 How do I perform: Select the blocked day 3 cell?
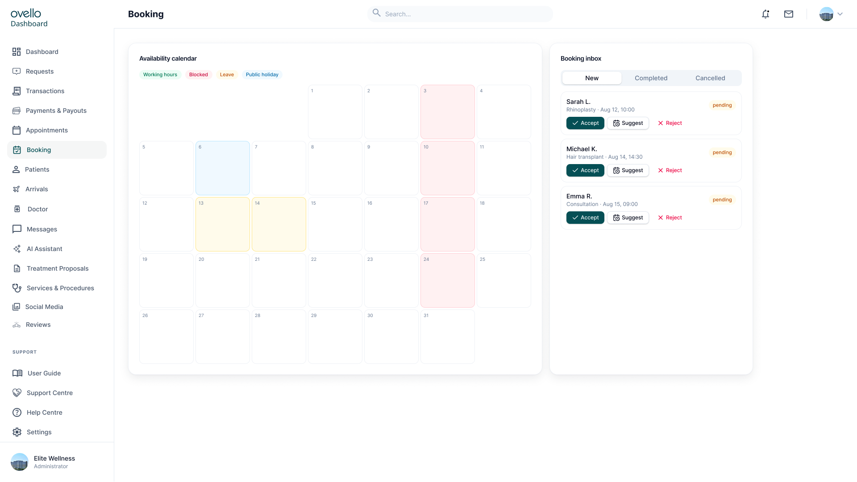[x=448, y=112]
